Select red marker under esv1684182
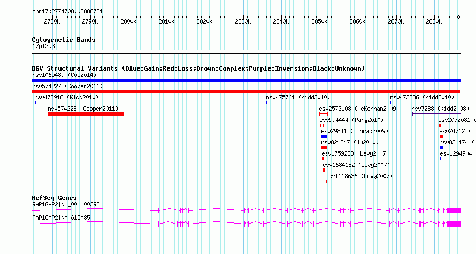The height and width of the screenshot is (254, 476). tap(324, 170)
